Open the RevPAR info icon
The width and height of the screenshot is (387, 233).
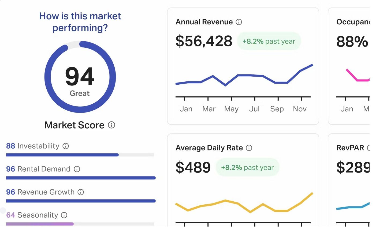tap(368, 148)
